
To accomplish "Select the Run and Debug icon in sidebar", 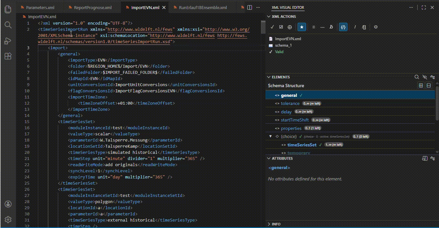I will pyautogui.click(x=7, y=41).
